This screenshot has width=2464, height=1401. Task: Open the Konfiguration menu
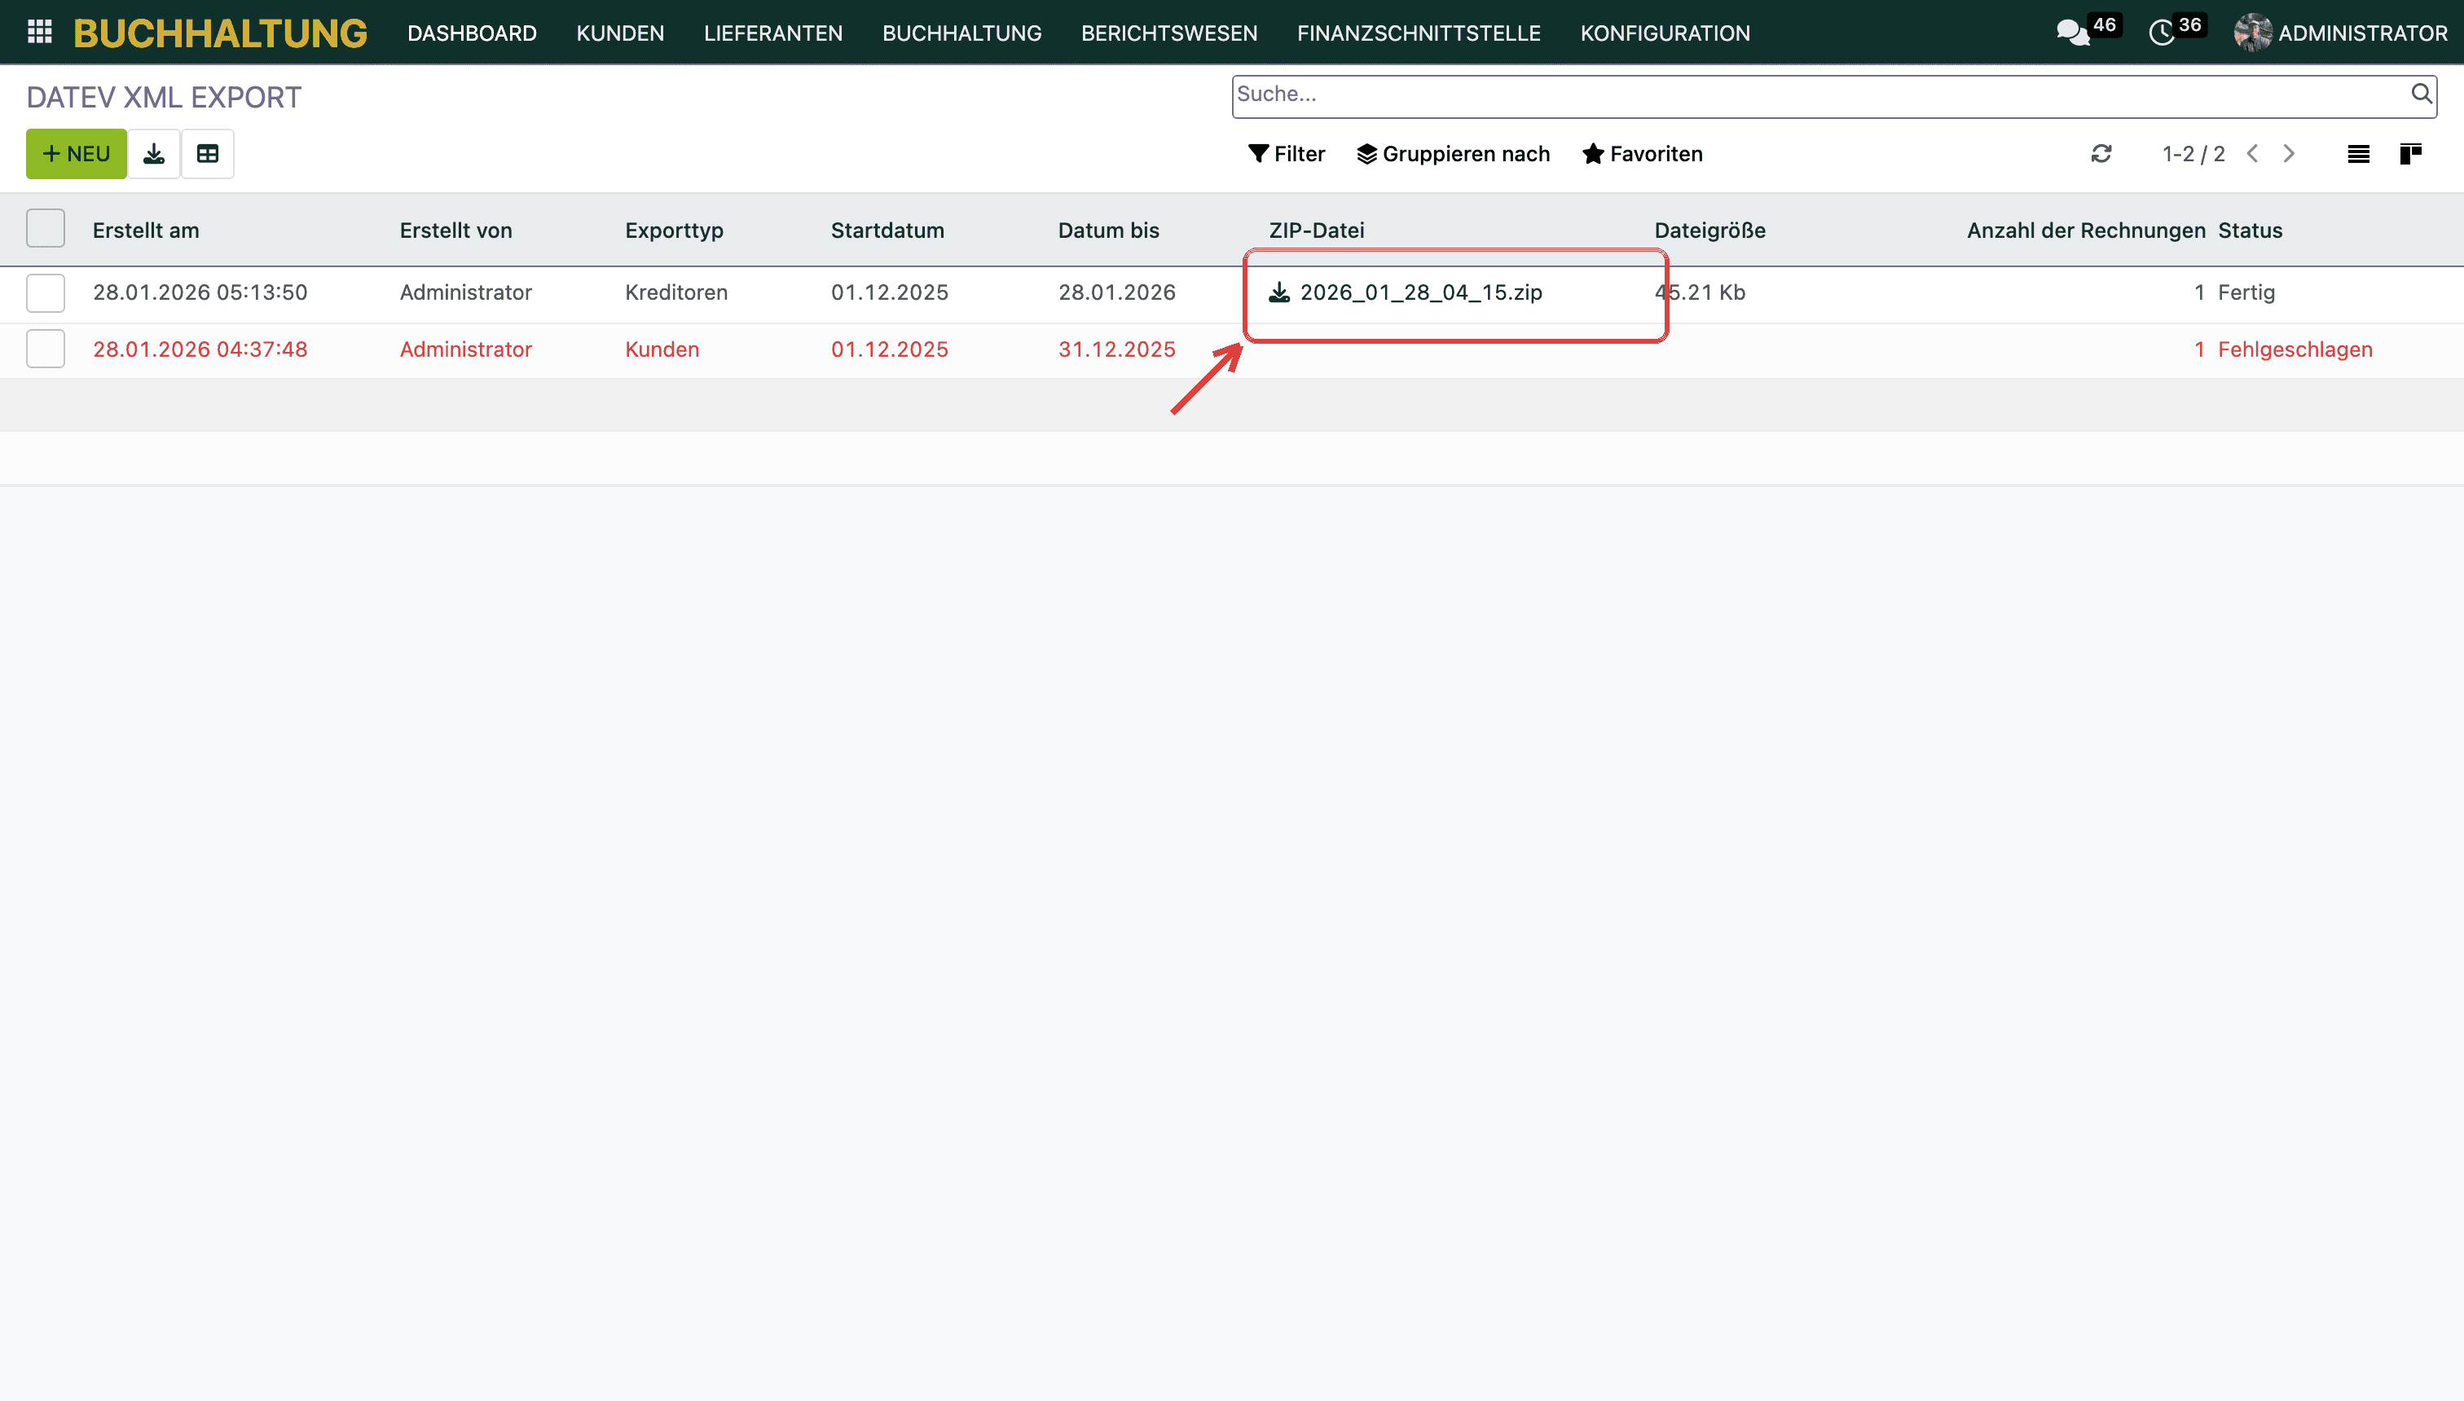pos(1665,33)
